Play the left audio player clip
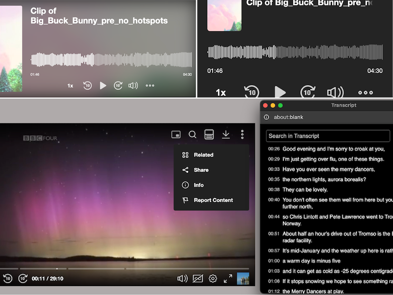The image size is (393, 295). (103, 85)
